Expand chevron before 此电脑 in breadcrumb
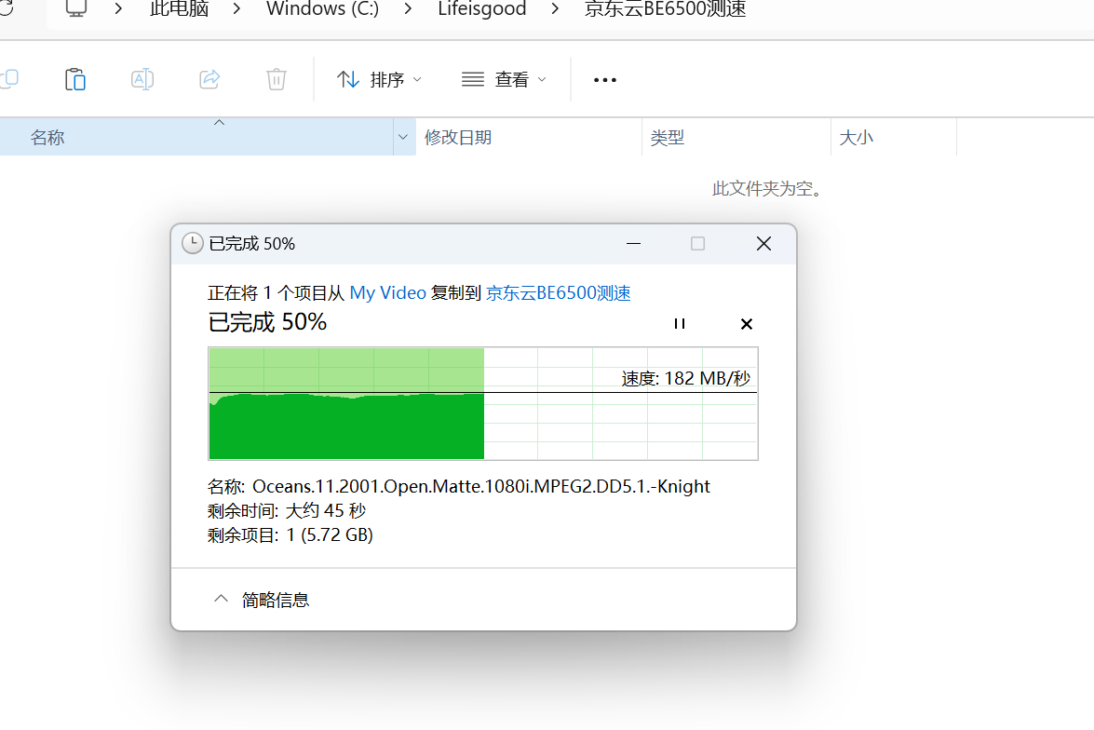 pyautogui.click(x=118, y=9)
